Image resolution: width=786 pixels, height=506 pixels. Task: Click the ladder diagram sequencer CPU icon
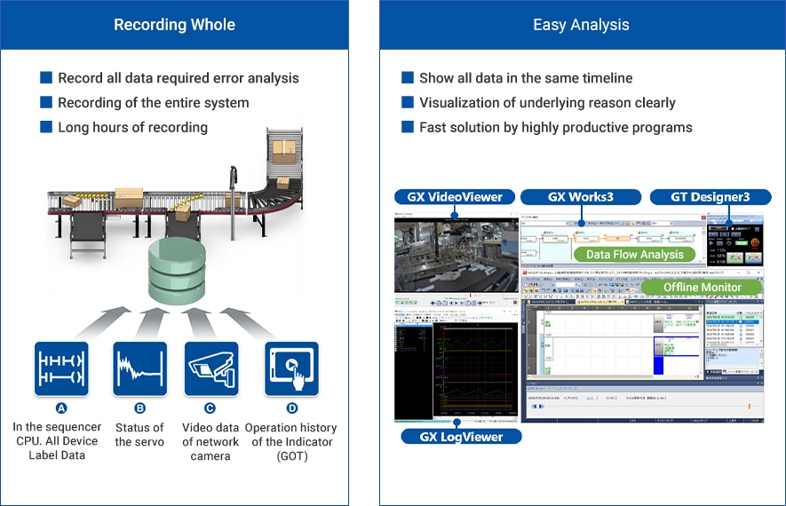pos(61,368)
